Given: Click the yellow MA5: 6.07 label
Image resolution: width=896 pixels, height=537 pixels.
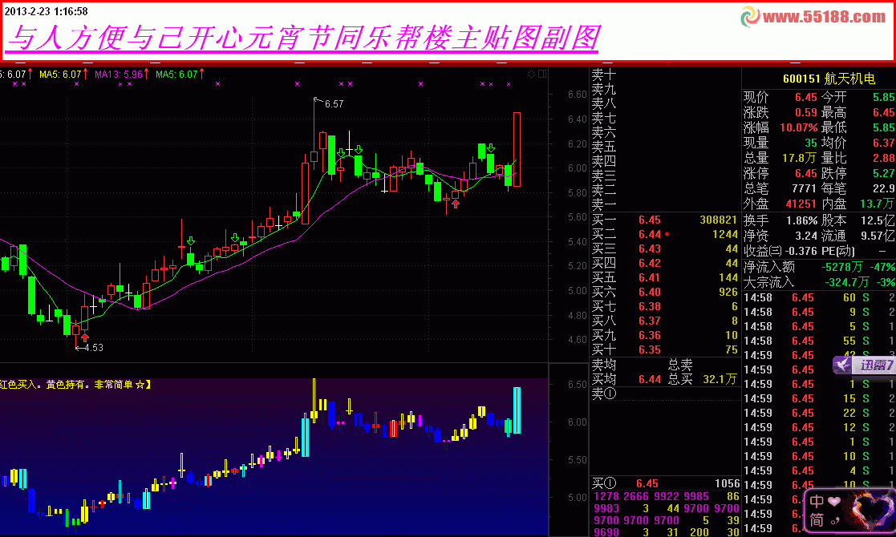Looking at the screenshot, I should point(60,75).
